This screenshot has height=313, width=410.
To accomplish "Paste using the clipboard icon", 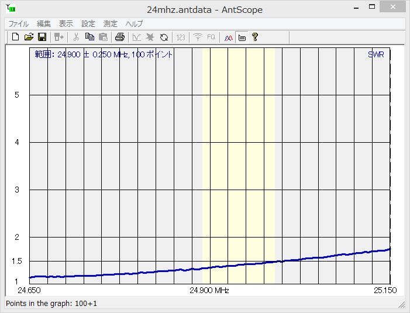I will pos(104,37).
